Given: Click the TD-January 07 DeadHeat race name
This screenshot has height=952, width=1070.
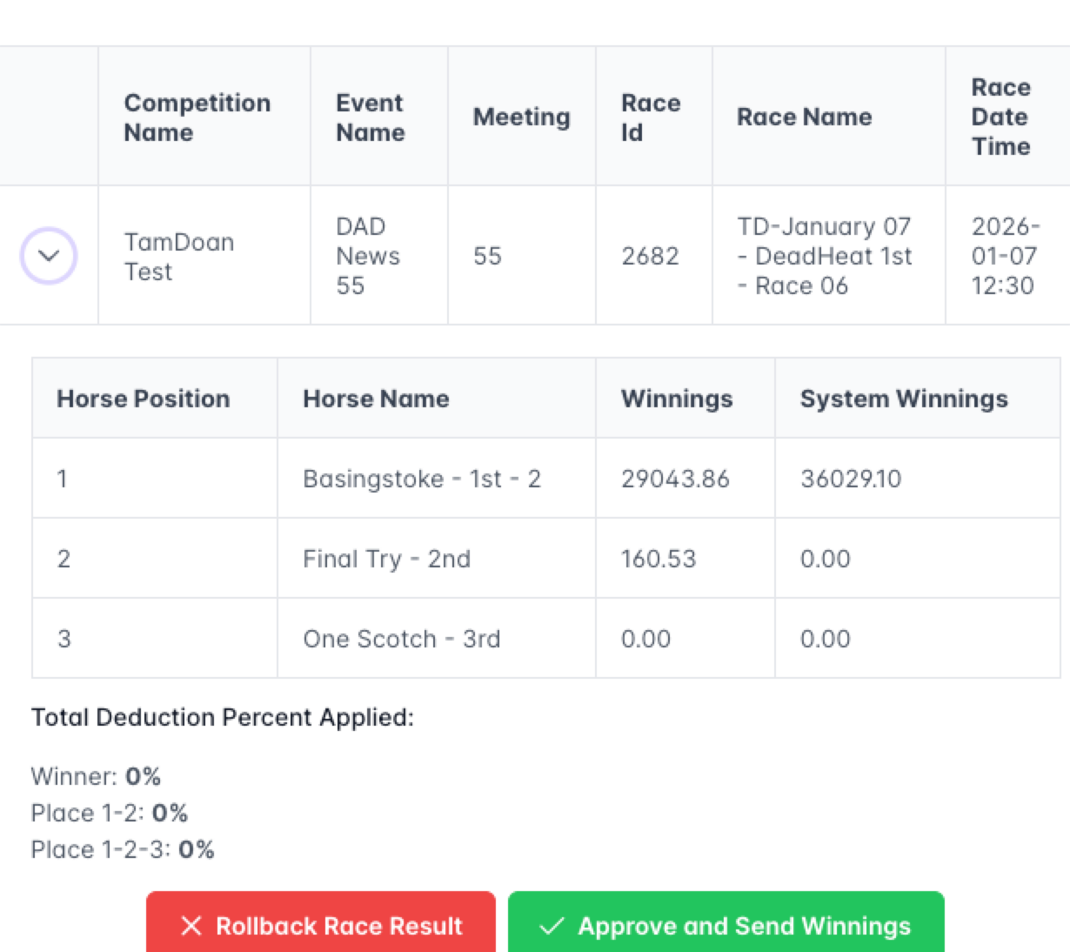Looking at the screenshot, I should tap(824, 256).
